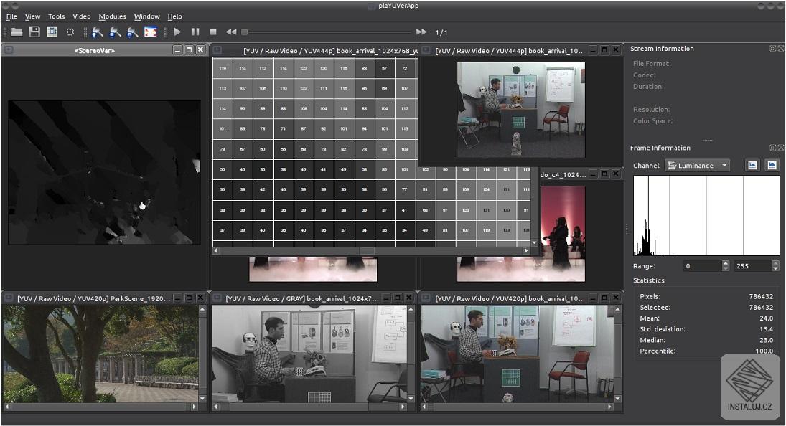
Task: Click scroll-right arrow in ParkScene window
Action: tap(195, 407)
